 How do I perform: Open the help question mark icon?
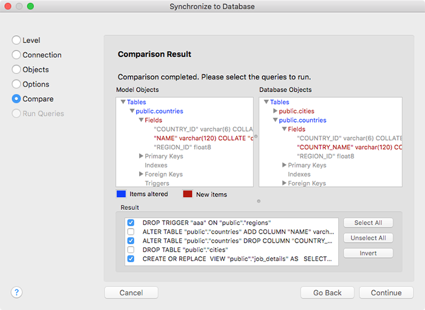pyautogui.click(x=16, y=292)
